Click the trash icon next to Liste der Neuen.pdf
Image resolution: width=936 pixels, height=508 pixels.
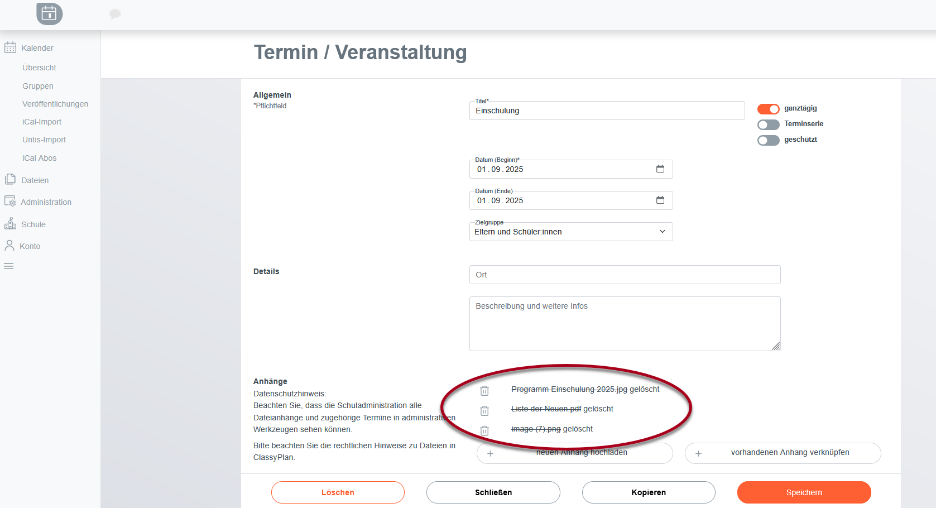click(x=484, y=410)
